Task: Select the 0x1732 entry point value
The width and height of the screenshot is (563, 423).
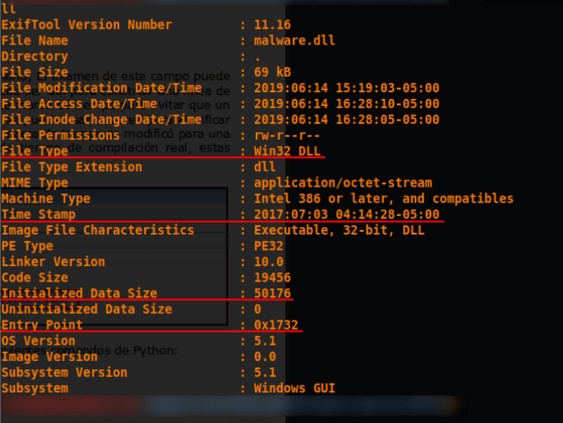Action: [x=276, y=325]
